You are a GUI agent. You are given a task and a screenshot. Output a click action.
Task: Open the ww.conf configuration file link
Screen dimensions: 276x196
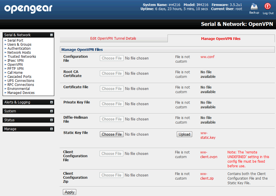[207, 57]
